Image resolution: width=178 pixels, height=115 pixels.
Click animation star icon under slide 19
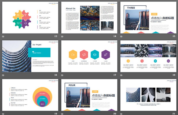3,114
